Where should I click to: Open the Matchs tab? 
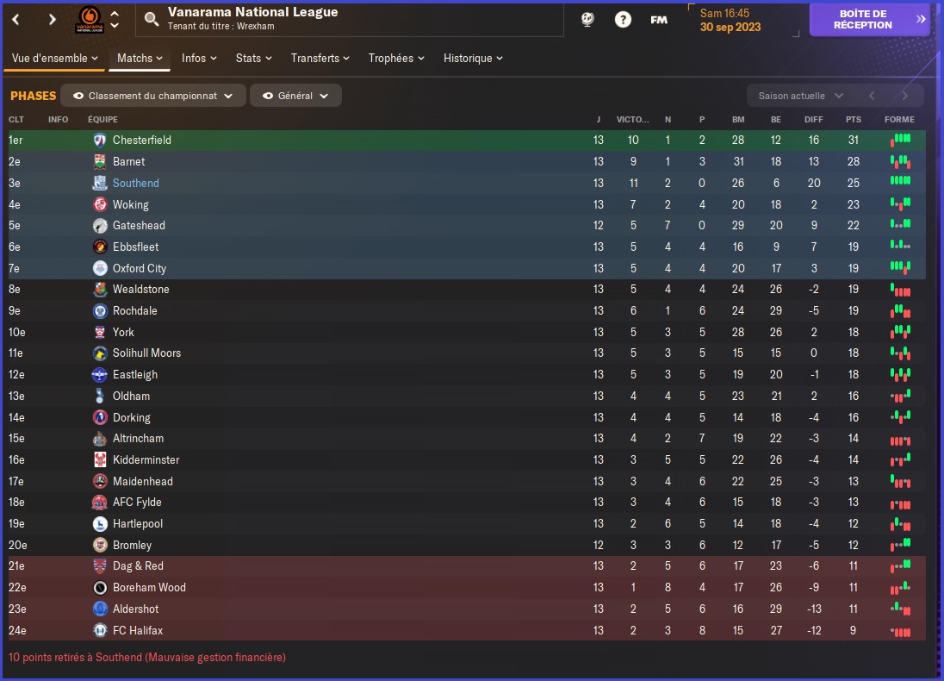point(140,59)
